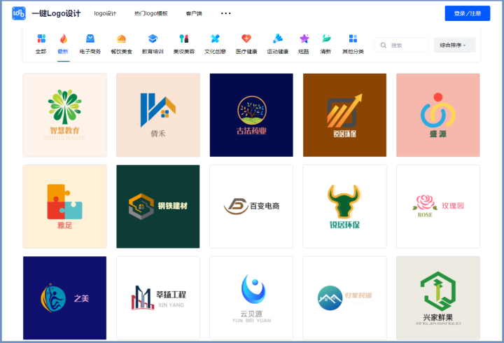Open the 热门logo模板 nav item
This screenshot has width=504, height=343.
[150, 13]
